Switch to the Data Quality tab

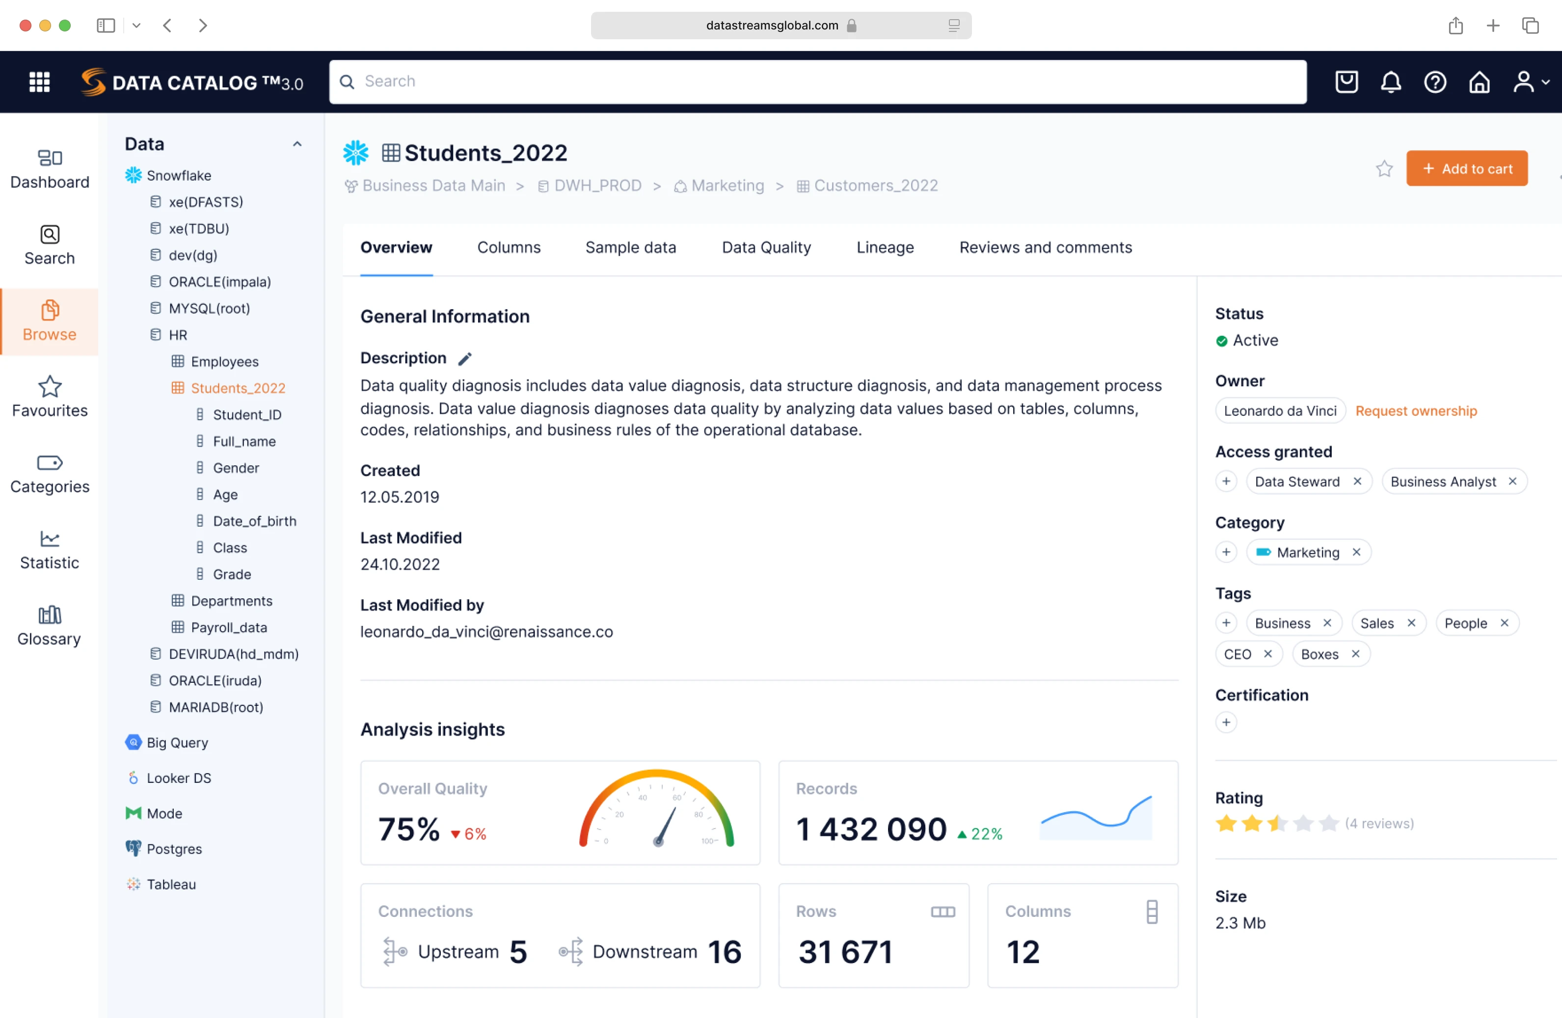[x=766, y=247]
